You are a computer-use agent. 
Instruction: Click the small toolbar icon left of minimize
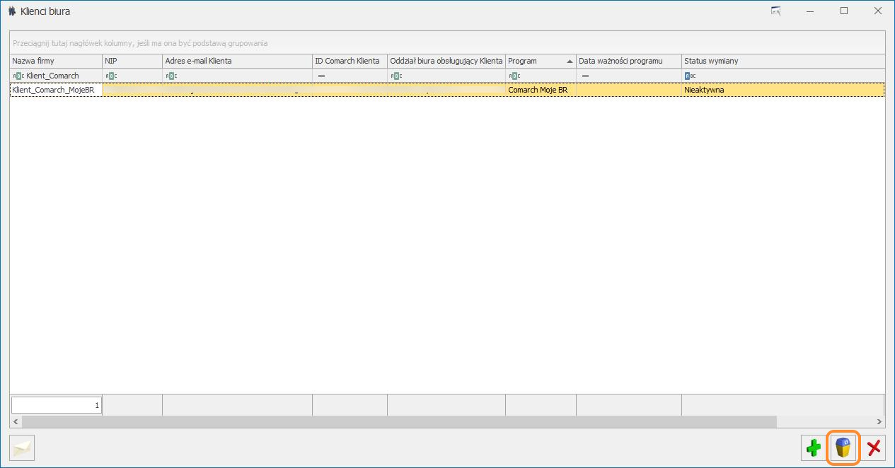pos(775,11)
